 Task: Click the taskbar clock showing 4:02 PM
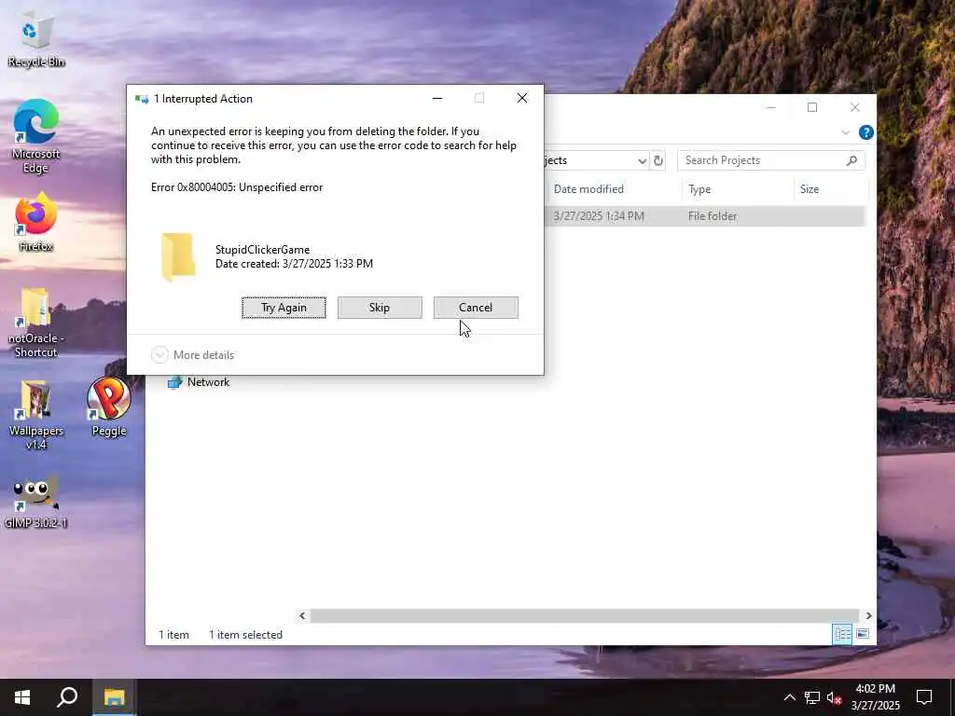click(x=875, y=697)
